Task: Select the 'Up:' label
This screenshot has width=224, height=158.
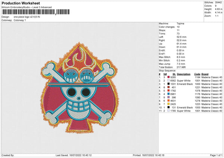Action: tap(161, 44)
